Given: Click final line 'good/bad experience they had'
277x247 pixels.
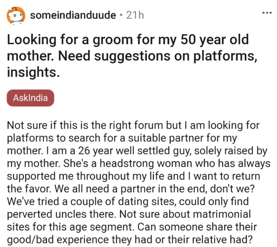Looking at the screenshot, I should pos(130,240).
